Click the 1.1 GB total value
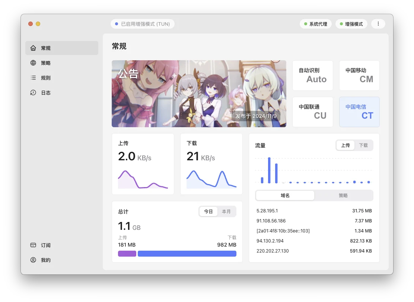Viewport: 414px width, 302px height. [x=129, y=226]
